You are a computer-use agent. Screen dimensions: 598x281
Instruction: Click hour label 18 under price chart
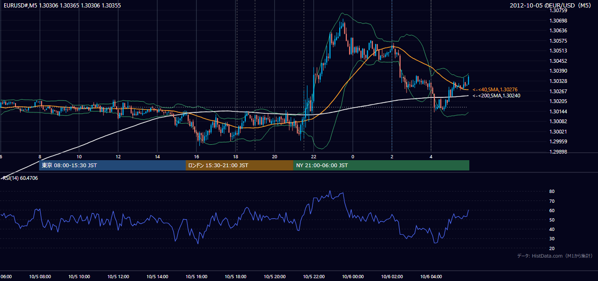tap(236, 156)
